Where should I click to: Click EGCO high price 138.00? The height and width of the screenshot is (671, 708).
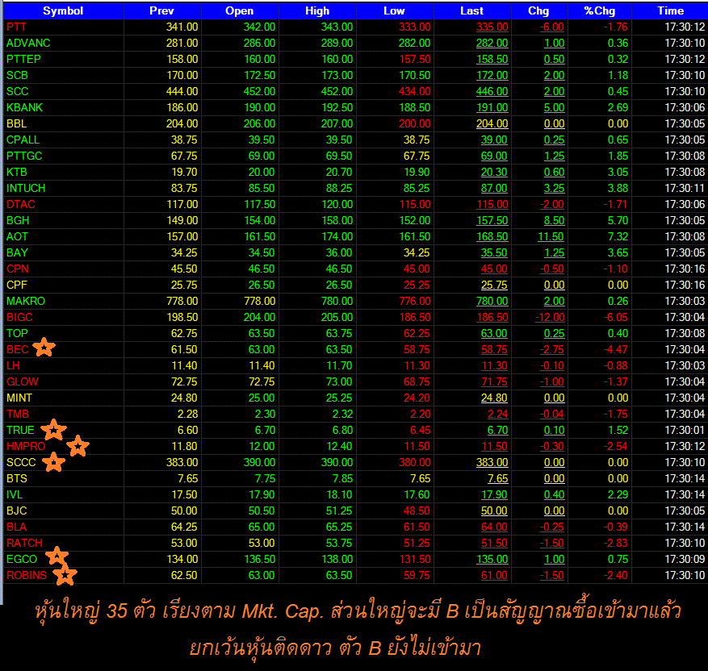point(337,559)
